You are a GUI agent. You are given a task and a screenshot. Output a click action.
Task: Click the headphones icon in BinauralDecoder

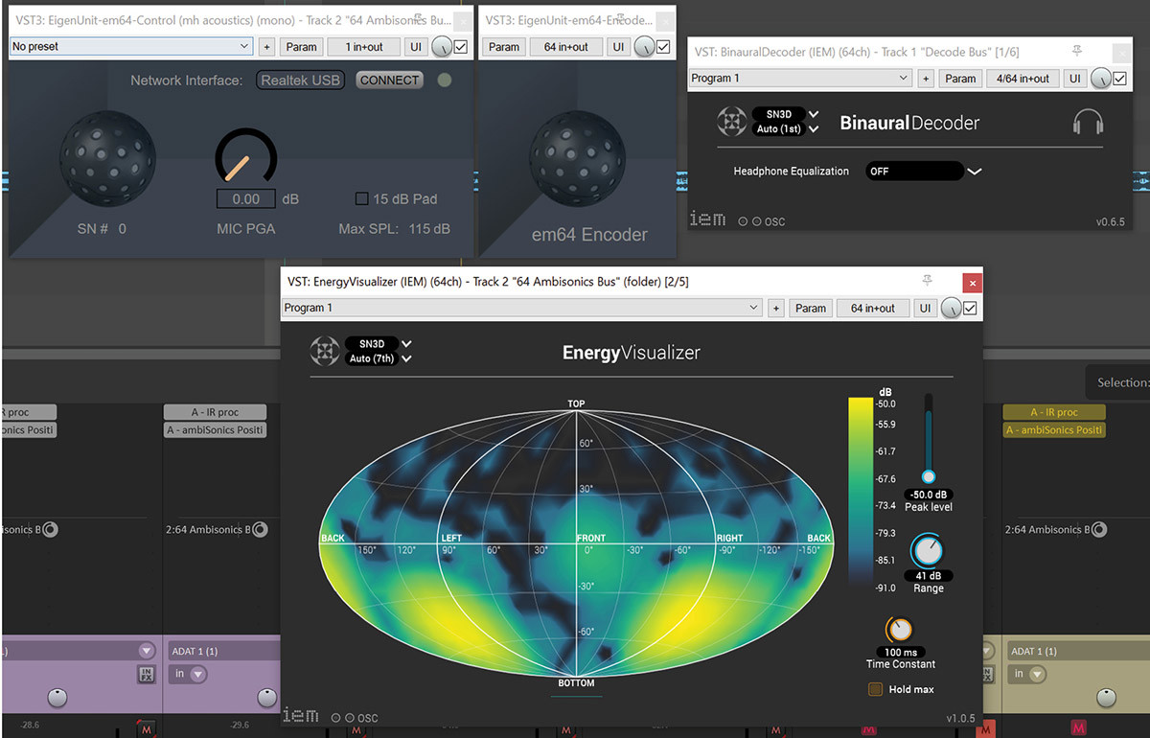(1088, 123)
